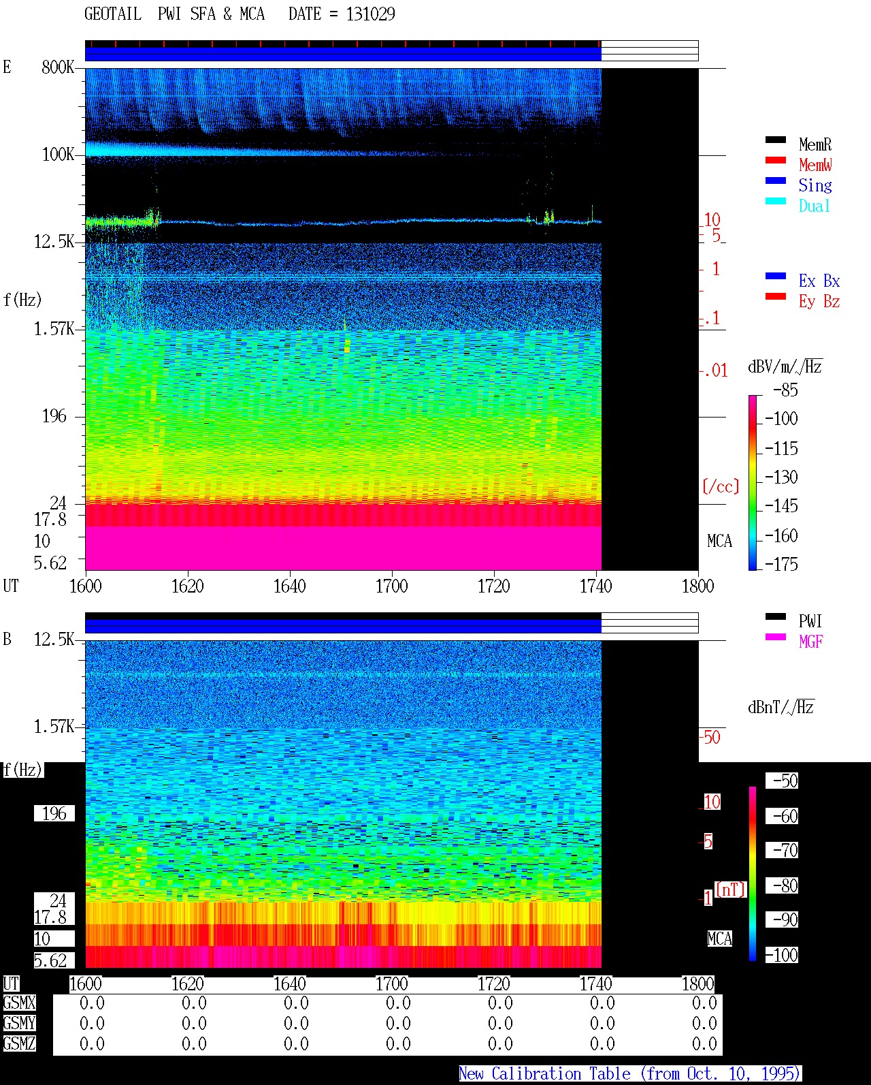Click the MemR legend label
This screenshot has height=1085, width=871.
click(815, 144)
